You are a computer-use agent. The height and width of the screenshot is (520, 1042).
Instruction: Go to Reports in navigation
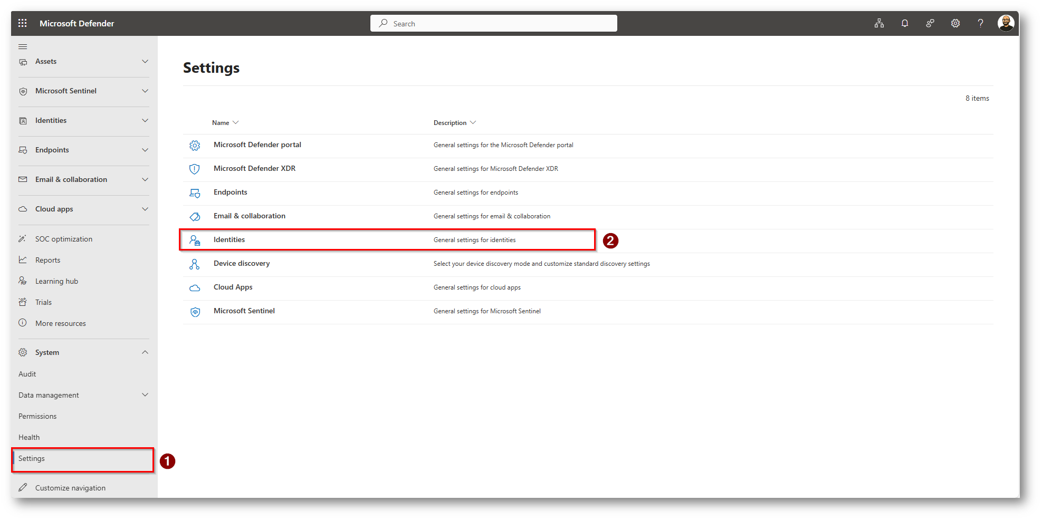[47, 260]
